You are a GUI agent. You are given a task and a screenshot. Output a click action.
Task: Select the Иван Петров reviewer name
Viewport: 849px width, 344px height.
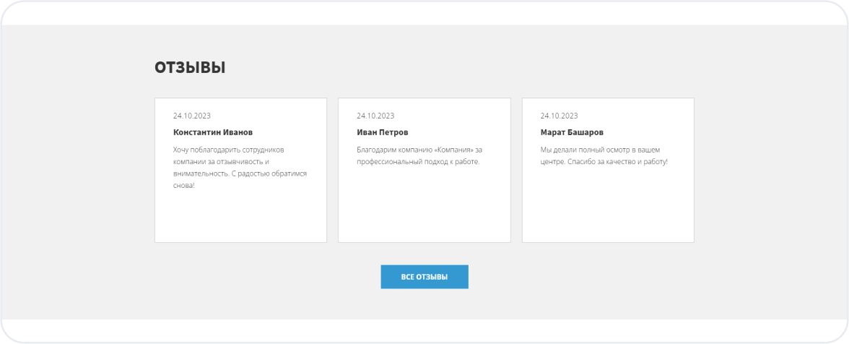383,132
